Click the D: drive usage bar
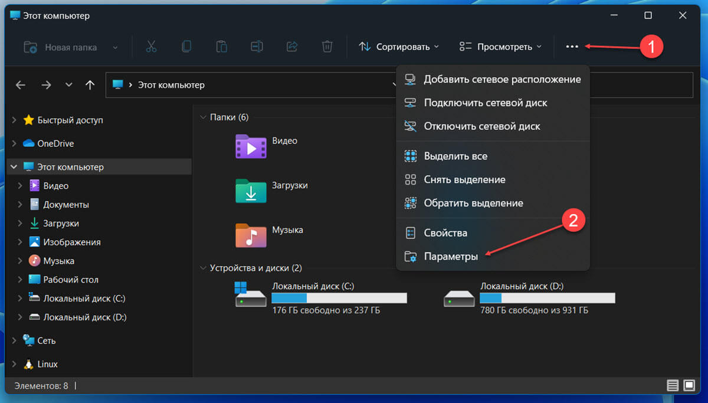 click(548, 298)
